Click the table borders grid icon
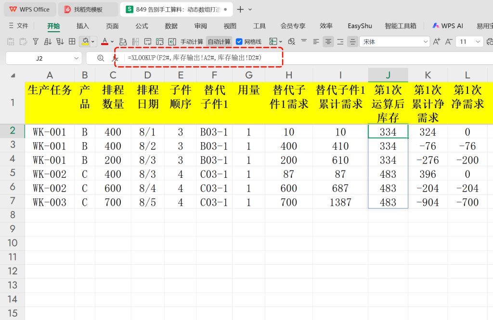 (72, 41)
